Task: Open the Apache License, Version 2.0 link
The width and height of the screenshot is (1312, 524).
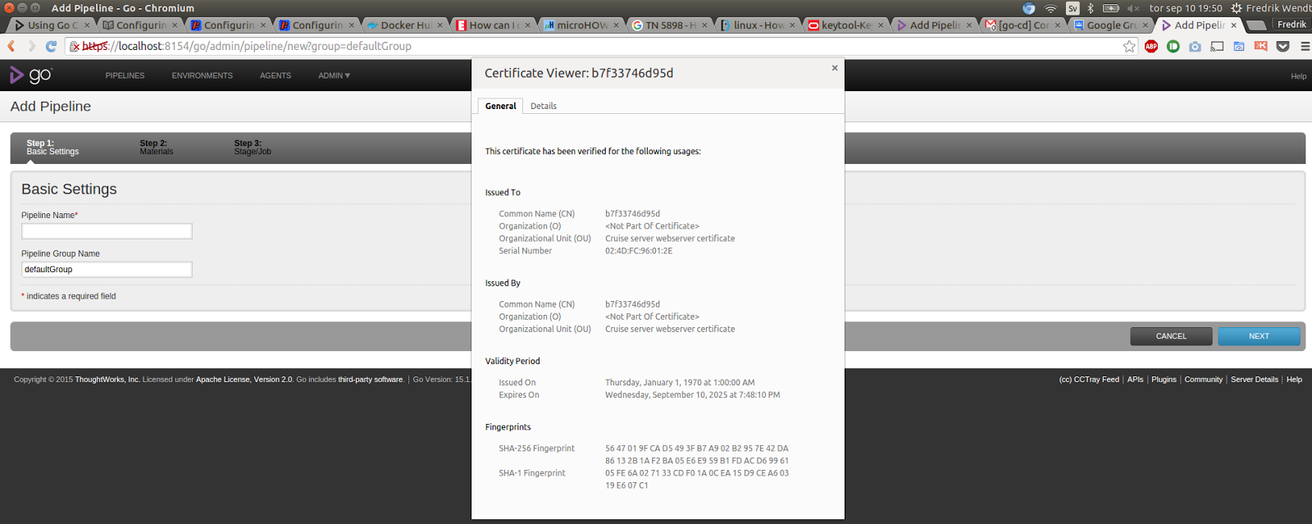Action: (244, 380)
